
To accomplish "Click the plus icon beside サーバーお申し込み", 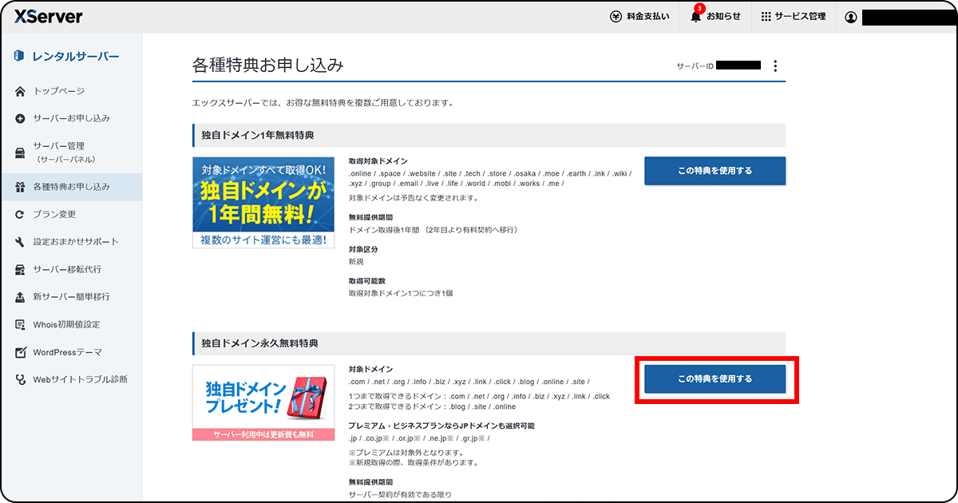I will tap(21, 118).
